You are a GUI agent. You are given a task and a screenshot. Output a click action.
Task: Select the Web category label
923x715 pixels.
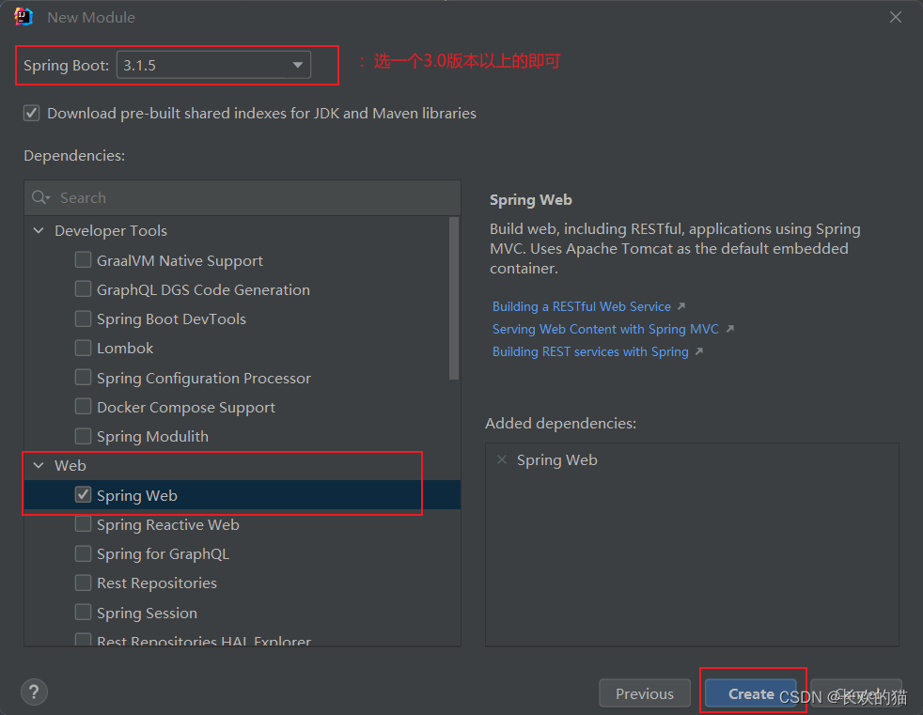70,465
